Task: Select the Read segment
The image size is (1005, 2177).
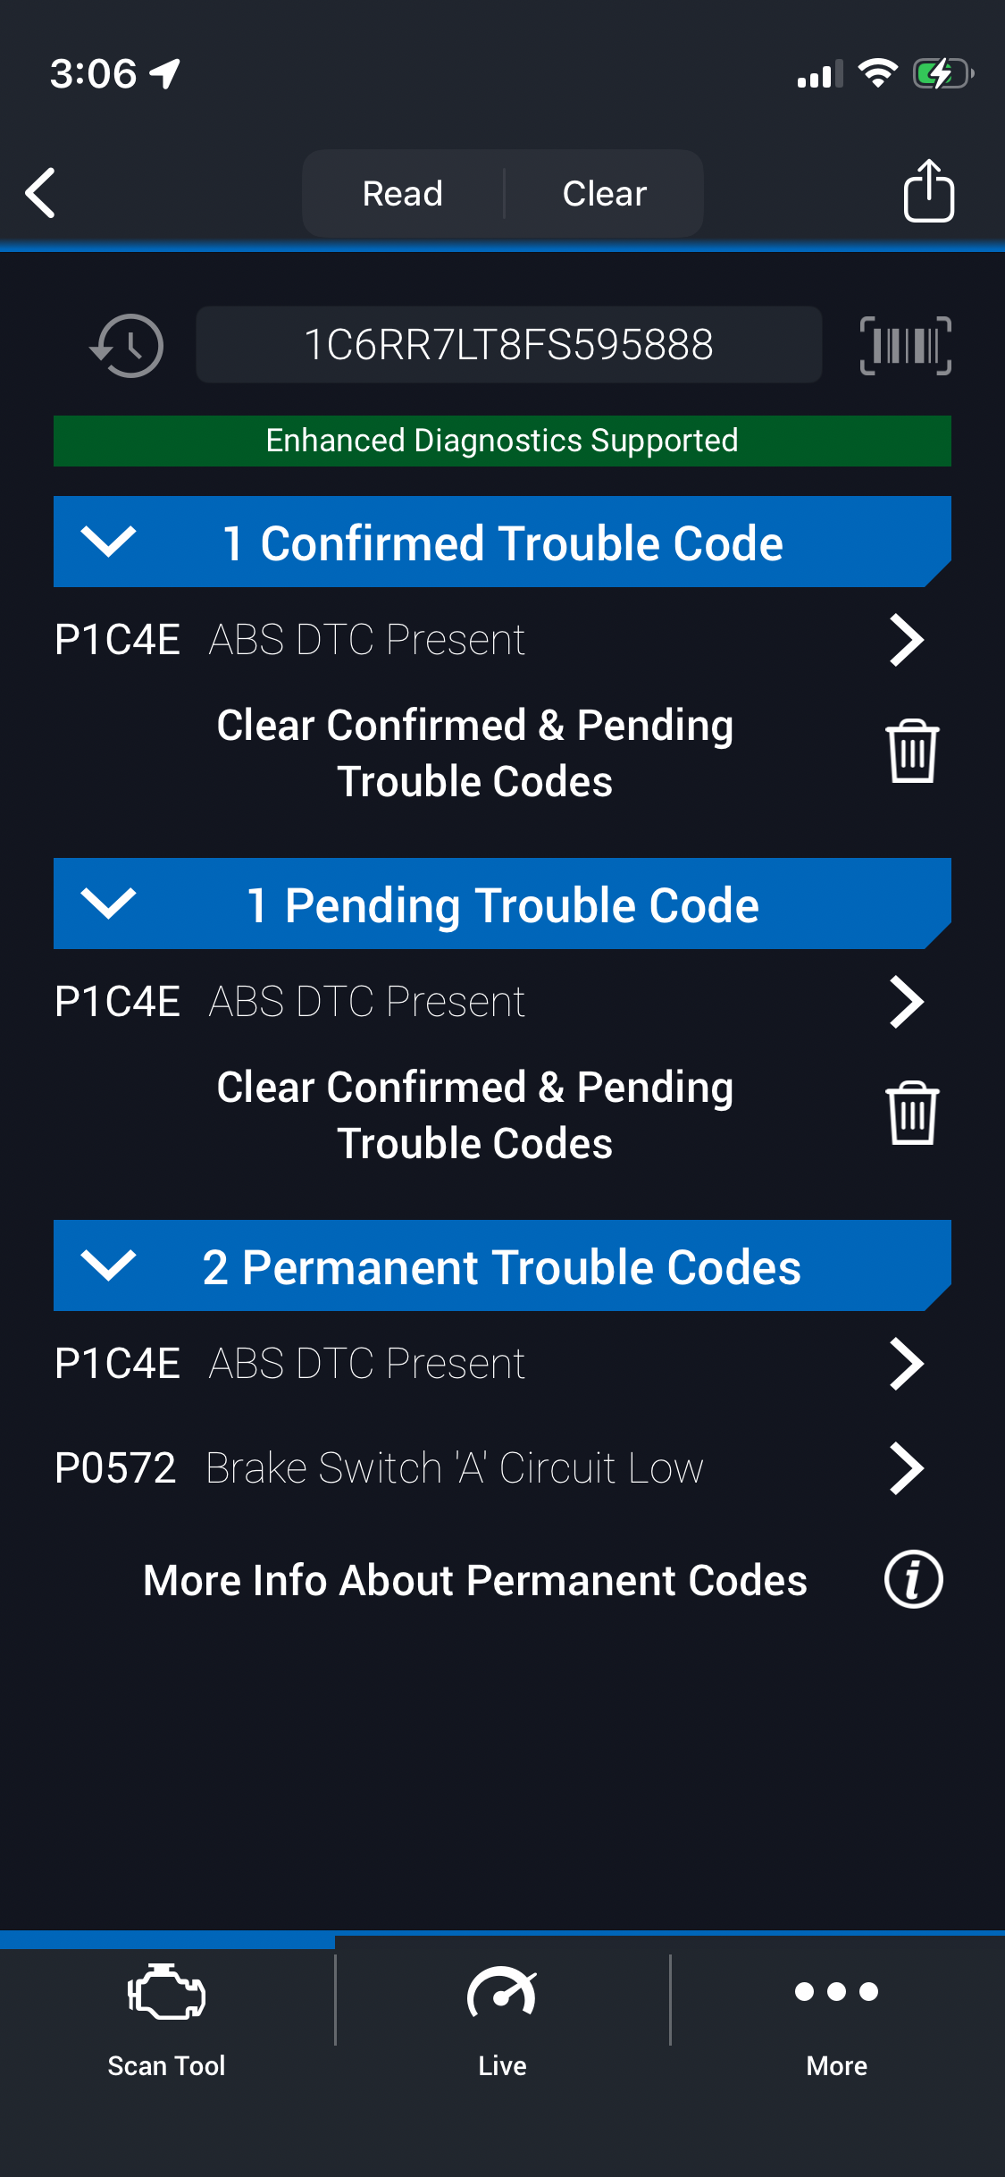Action: tap(403, 193)
